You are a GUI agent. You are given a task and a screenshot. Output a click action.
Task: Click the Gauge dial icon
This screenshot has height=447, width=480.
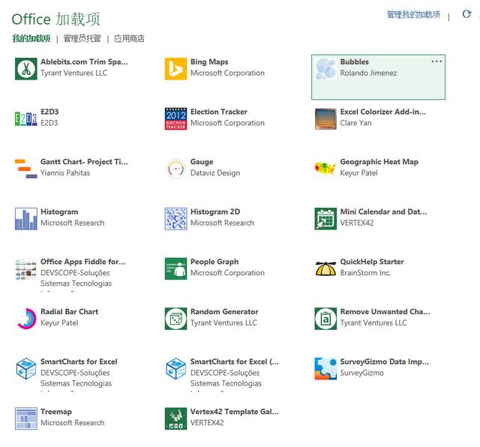175,169
